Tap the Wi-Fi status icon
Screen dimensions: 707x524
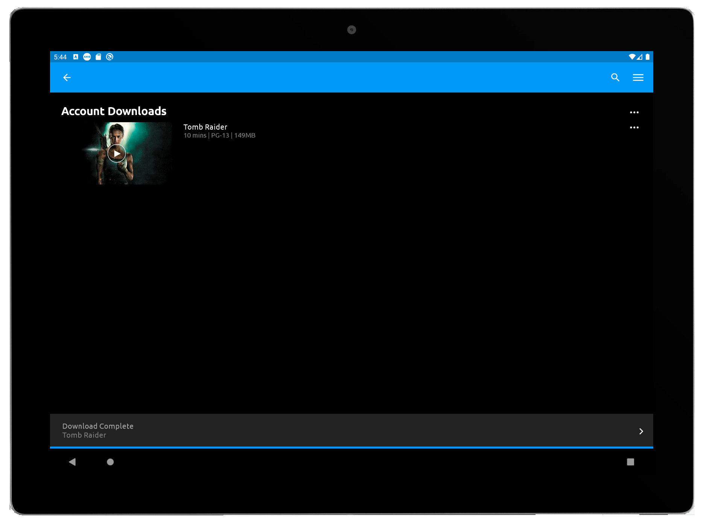632,57
